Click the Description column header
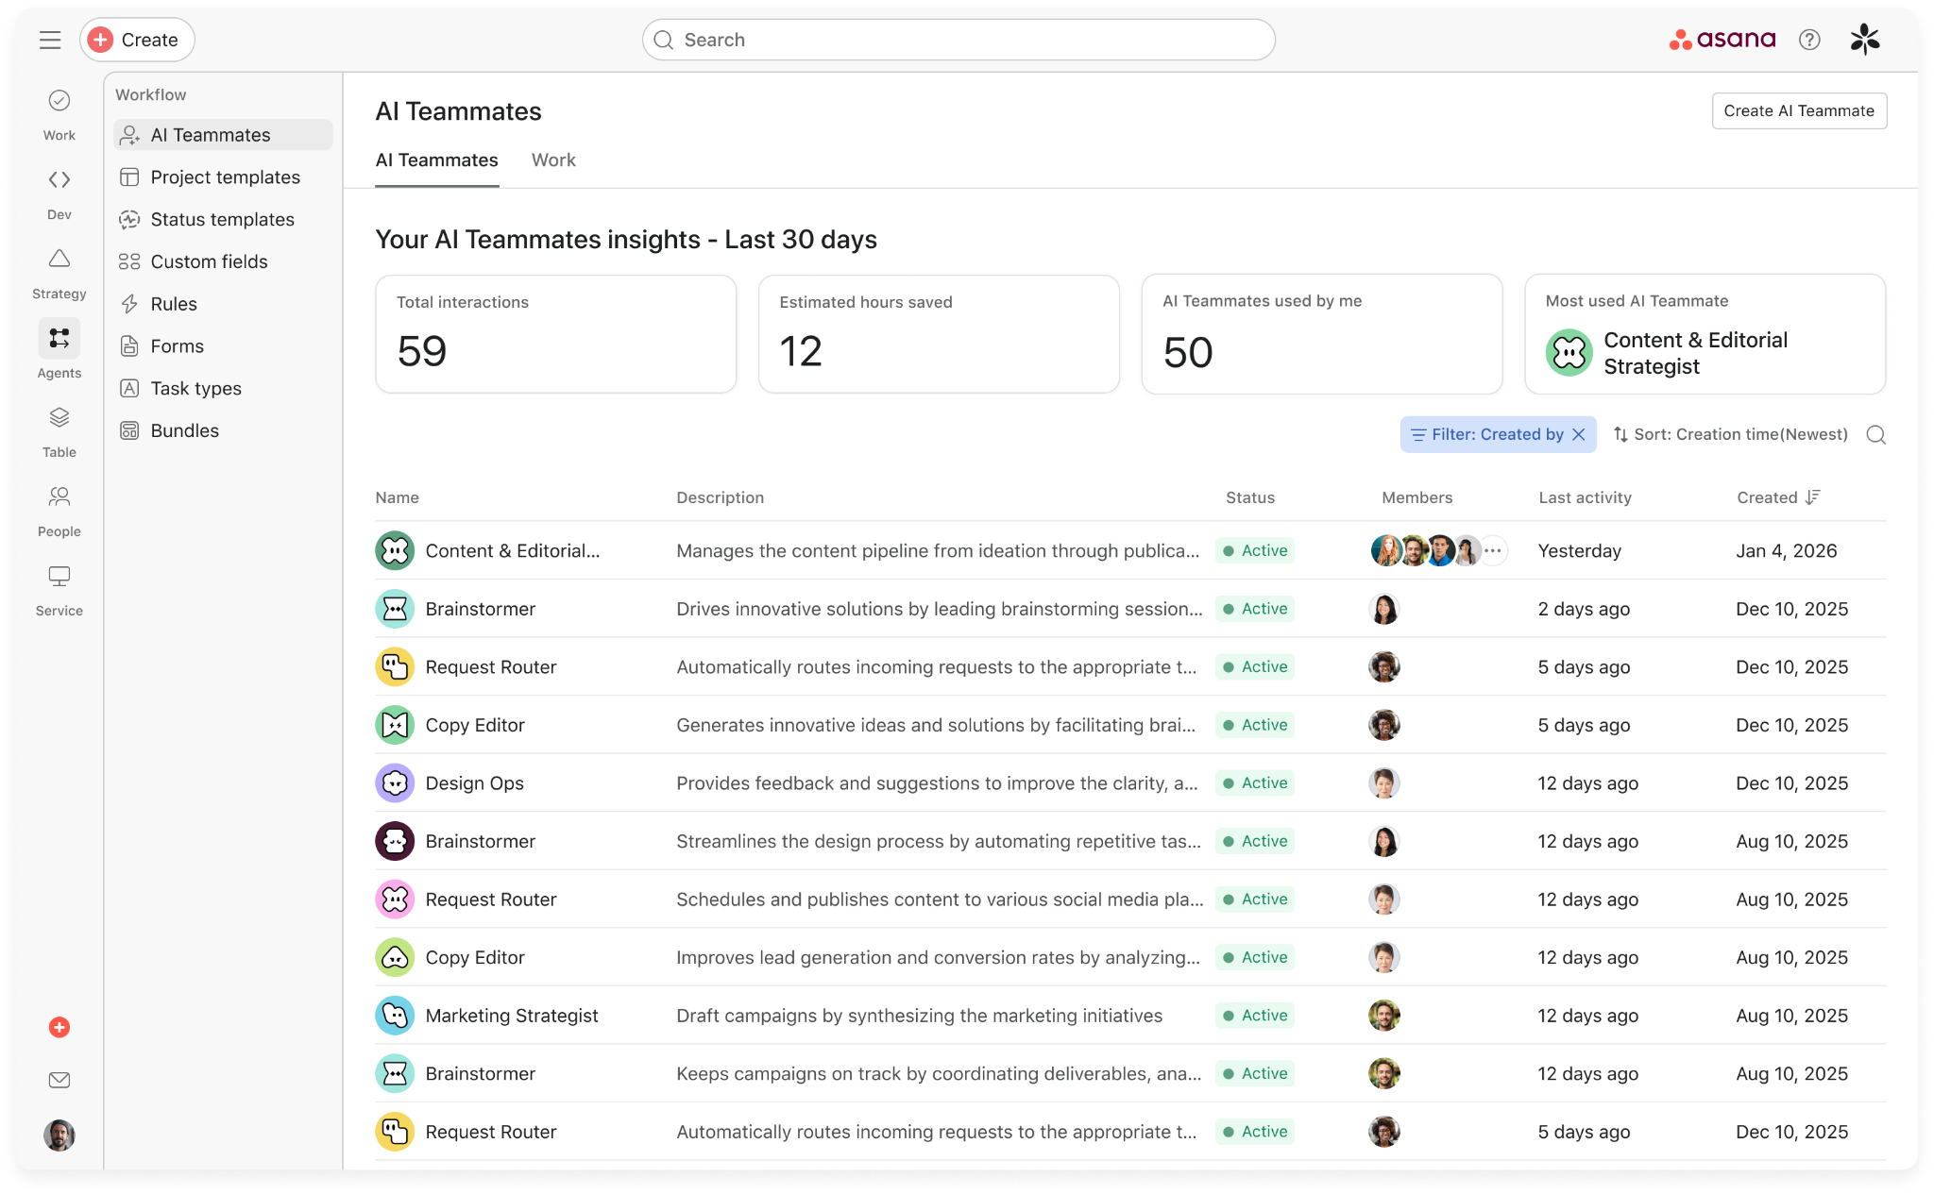Viewport: 1934px width, 1194px height. tap(720, 497)
